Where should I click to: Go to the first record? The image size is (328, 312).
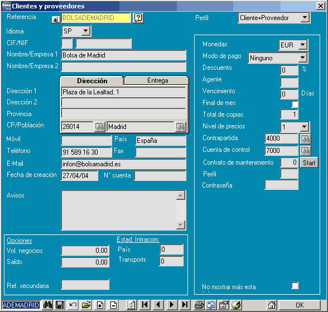[x=145, y=305]
